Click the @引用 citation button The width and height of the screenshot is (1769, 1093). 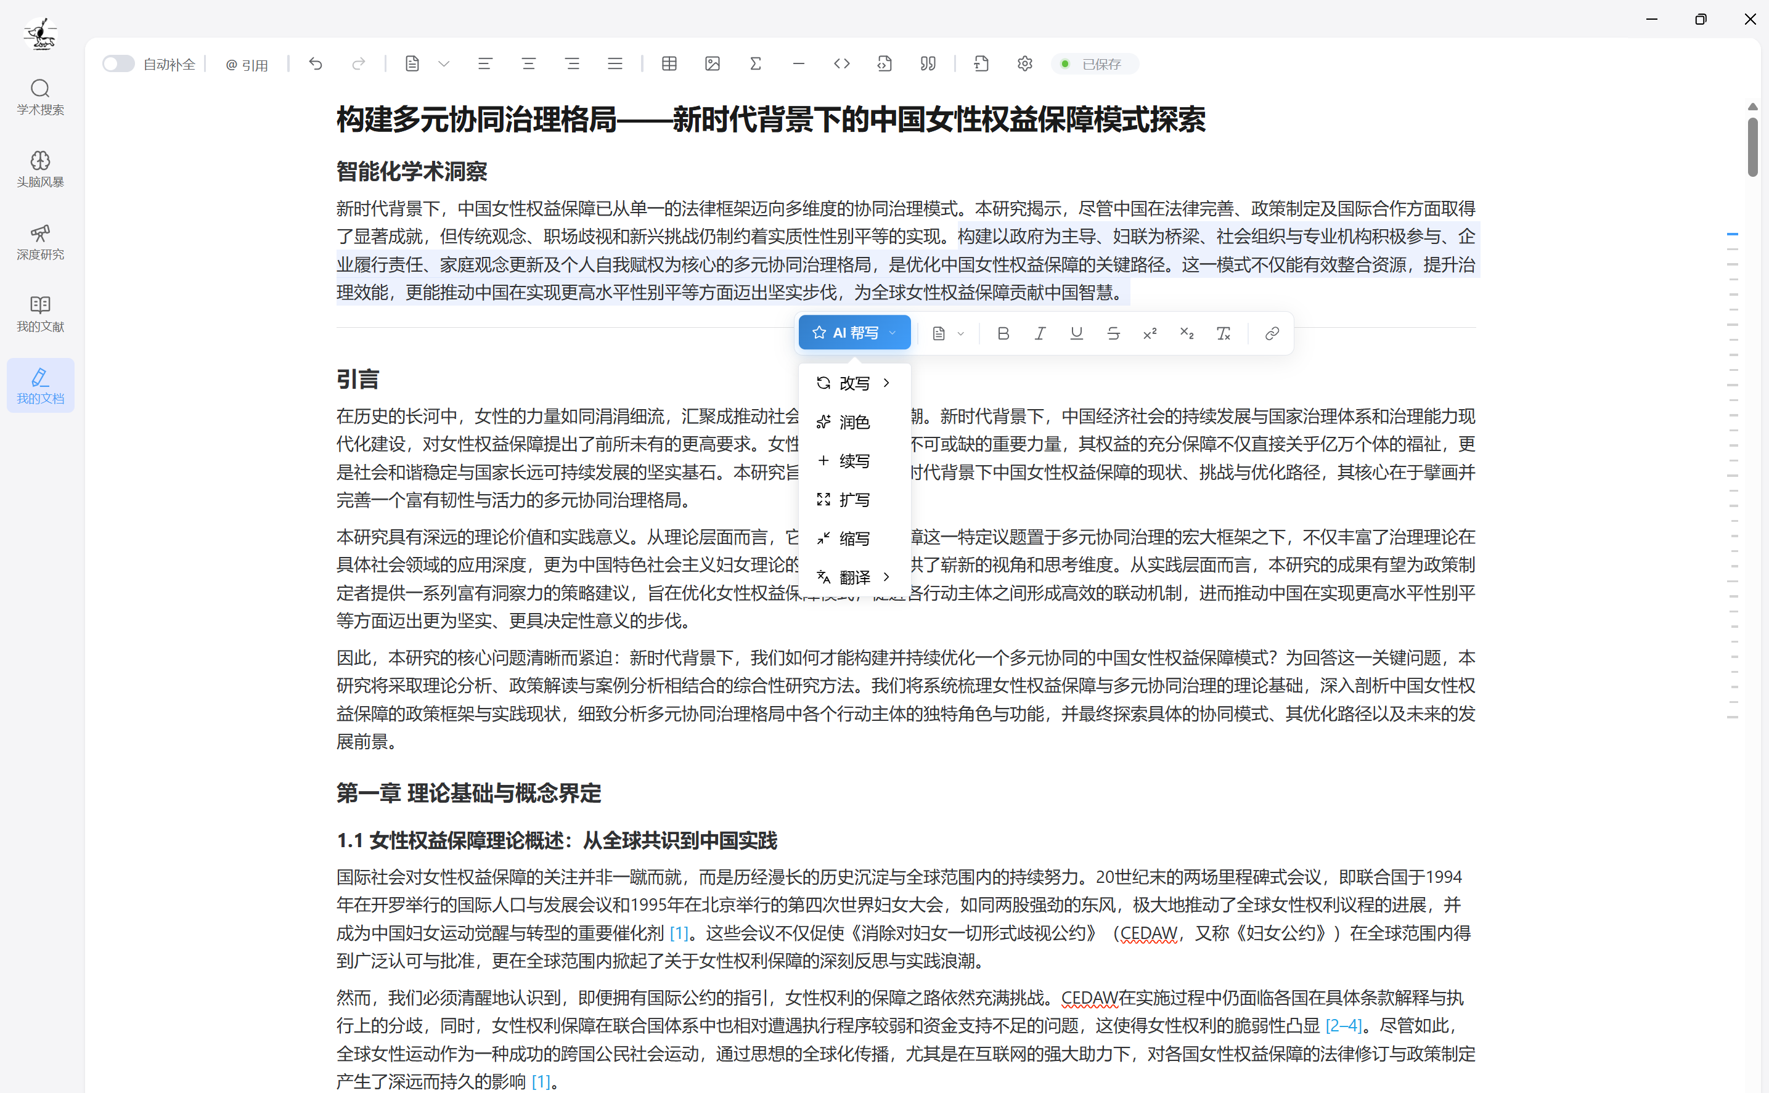[x=247, y=63]
